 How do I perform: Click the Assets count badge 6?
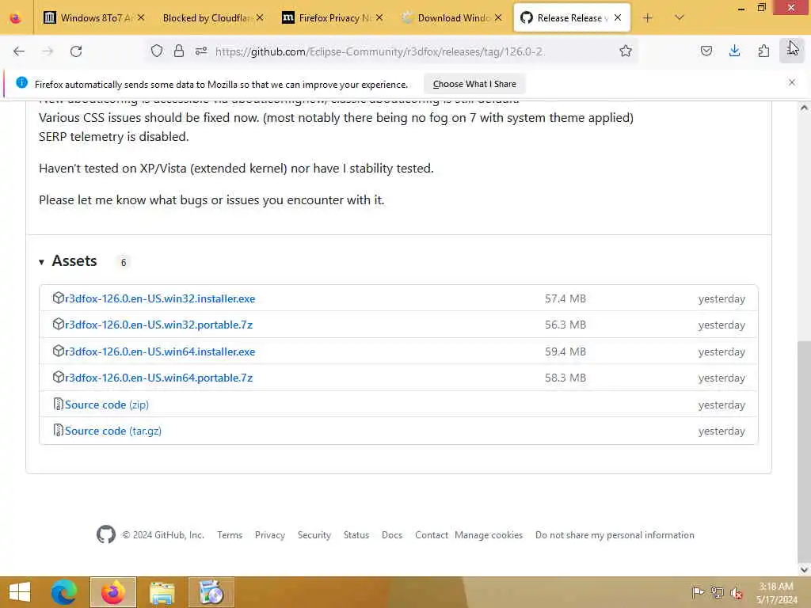123,263
